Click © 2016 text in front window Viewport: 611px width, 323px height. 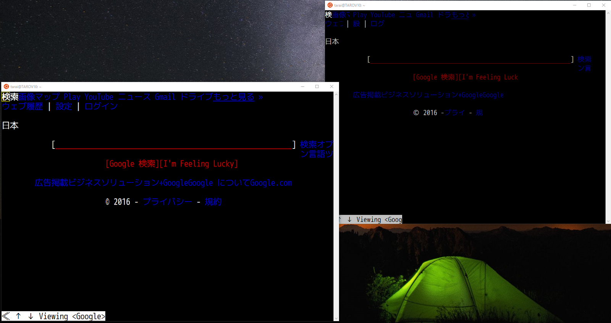tap(118, 202)
